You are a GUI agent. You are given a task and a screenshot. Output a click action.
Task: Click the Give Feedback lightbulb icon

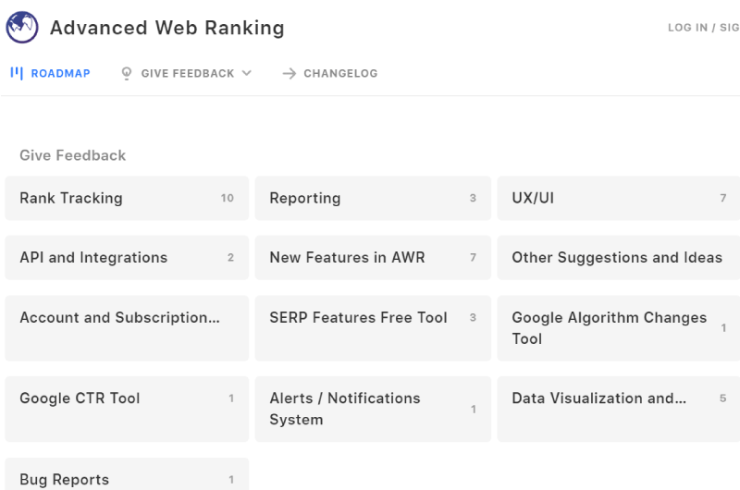tap(127, 74)
